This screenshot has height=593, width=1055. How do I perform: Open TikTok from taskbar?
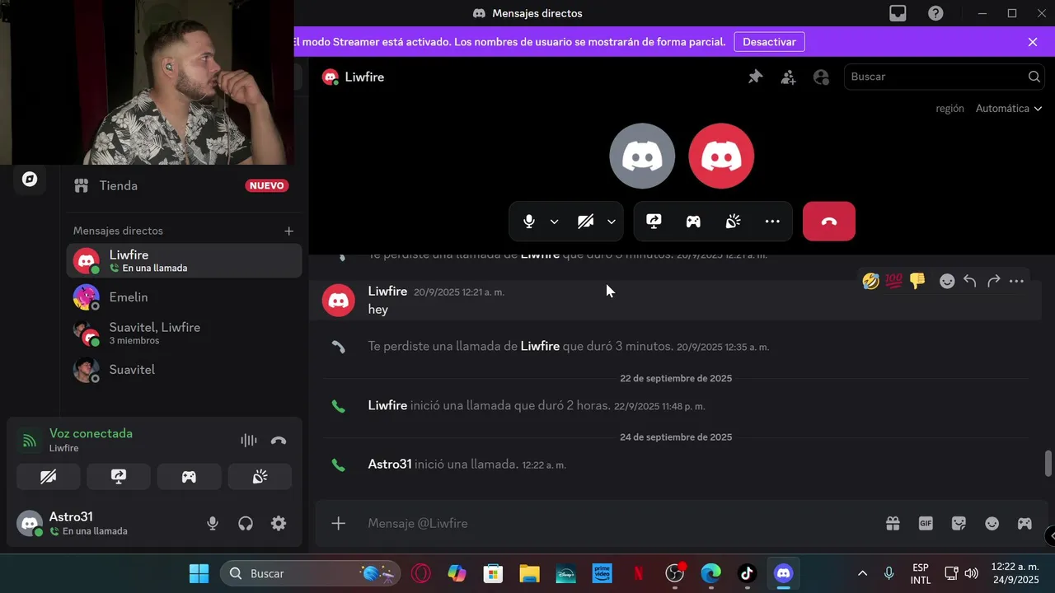[747, 573]
